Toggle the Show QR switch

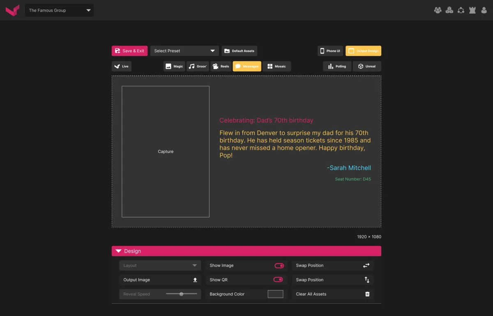(278, 280)
